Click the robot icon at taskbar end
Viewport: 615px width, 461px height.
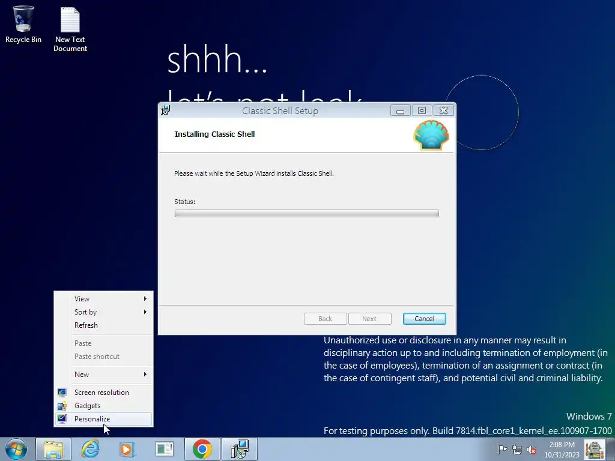point(594,449)
